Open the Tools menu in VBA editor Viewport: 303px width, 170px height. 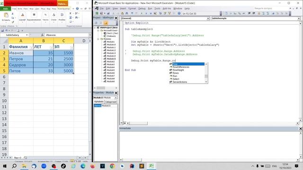pos(157,8)
